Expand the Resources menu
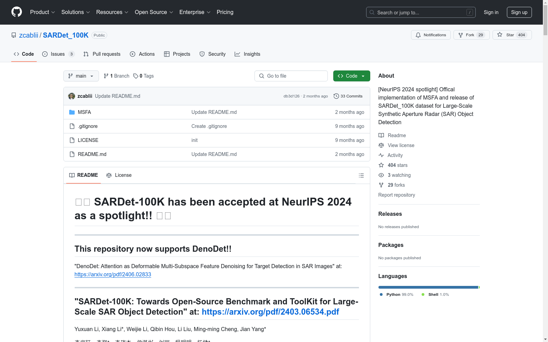Image resolution: width=548 pixels, height=342 pixels. (x=112, y=12)
